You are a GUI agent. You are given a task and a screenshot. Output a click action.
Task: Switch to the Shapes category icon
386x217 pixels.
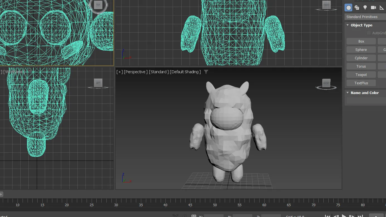pos(357,8)
